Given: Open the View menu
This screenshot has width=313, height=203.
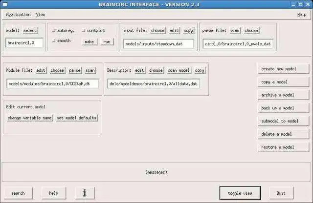Looking at the screenshot, I should [x=41, y=15].
